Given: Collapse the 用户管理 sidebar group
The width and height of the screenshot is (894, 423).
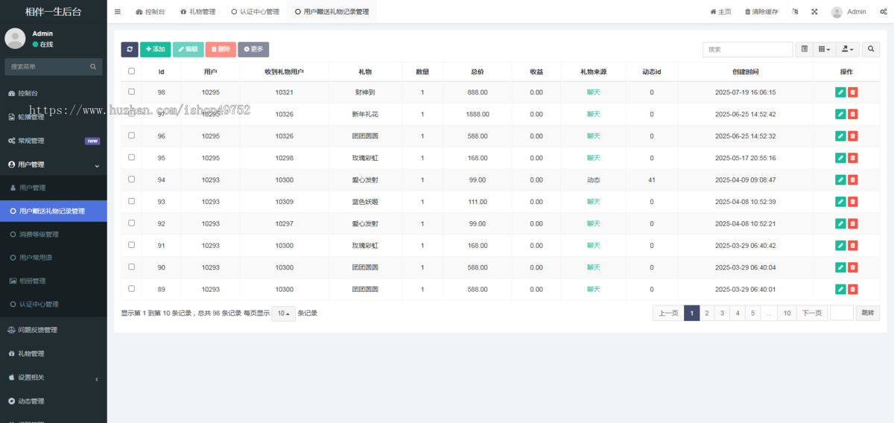Looking at the screenshot, I should click(x=53, y=165).
